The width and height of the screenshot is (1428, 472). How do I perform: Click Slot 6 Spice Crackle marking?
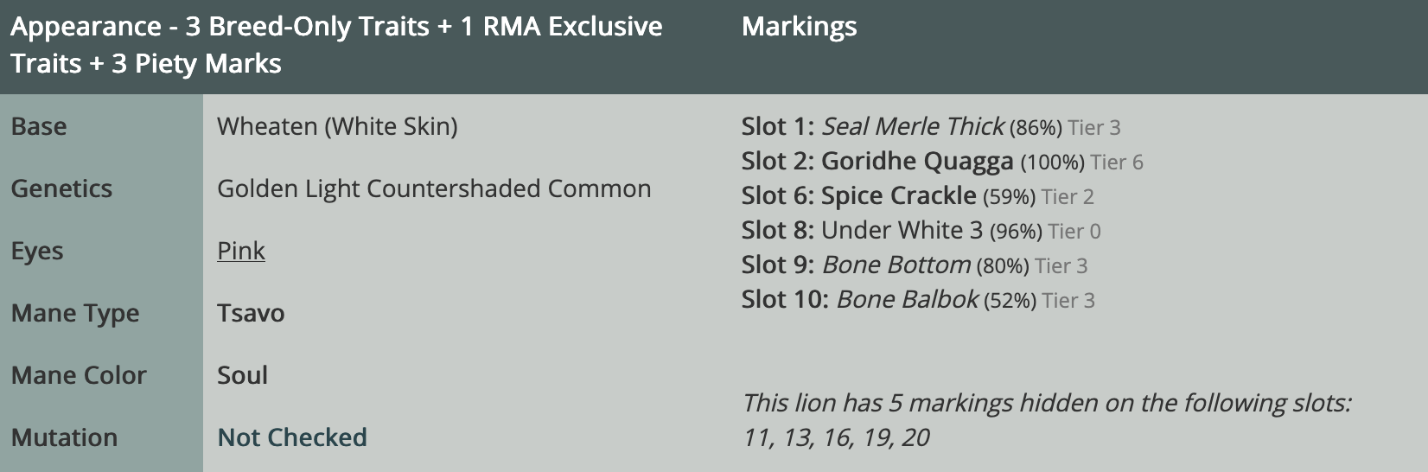click(898, 196)
